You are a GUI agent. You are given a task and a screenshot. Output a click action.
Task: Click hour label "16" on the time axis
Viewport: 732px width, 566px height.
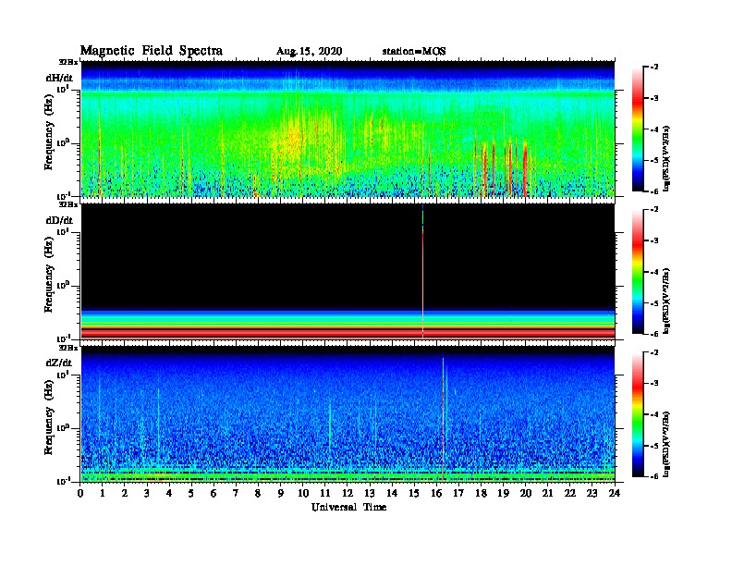[436, 493]
